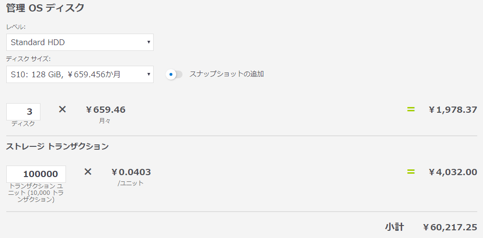Click the disk count input field showing 3
Screen dimensions: 483x238
(24, 112)
